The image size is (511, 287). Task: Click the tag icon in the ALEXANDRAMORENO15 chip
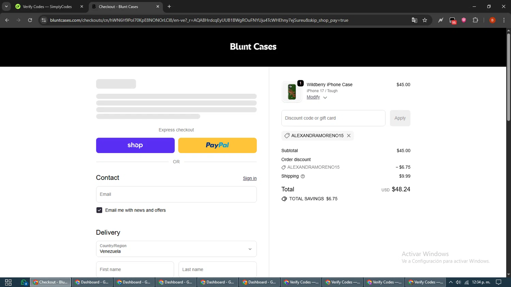(x=287, y=135)
